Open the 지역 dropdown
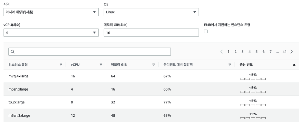 pos(51,12)
